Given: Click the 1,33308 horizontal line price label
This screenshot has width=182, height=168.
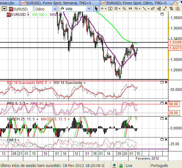Looking at the screenshot, I should click(175, 42).
